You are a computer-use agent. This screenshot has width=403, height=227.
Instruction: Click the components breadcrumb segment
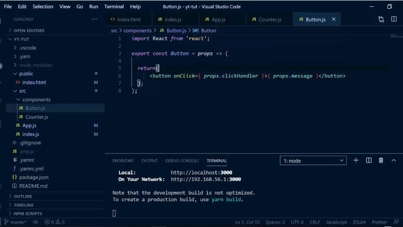137,31
